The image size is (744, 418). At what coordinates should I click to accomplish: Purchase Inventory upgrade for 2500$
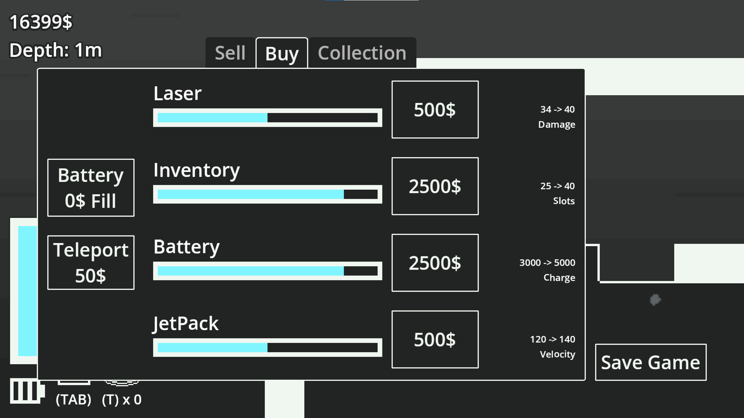[x=435, y=186]
